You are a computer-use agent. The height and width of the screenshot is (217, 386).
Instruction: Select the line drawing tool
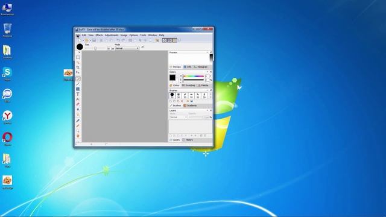tap(78, 84)
